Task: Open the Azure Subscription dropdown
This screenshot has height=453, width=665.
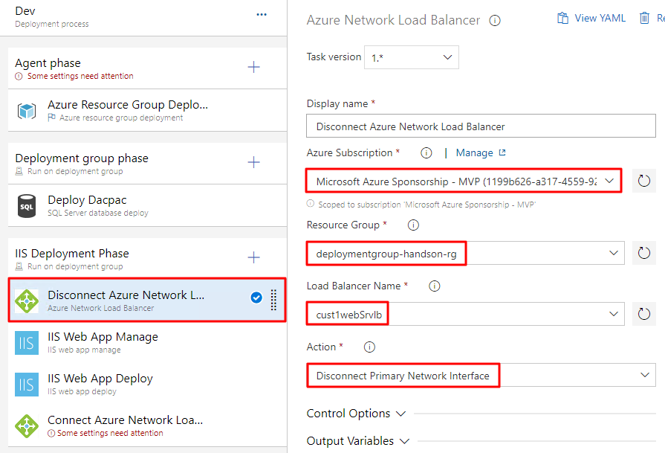Action: pyautogui.click(x=464, y=181)
